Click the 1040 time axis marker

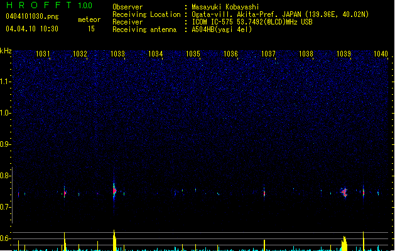coord(381,54)
